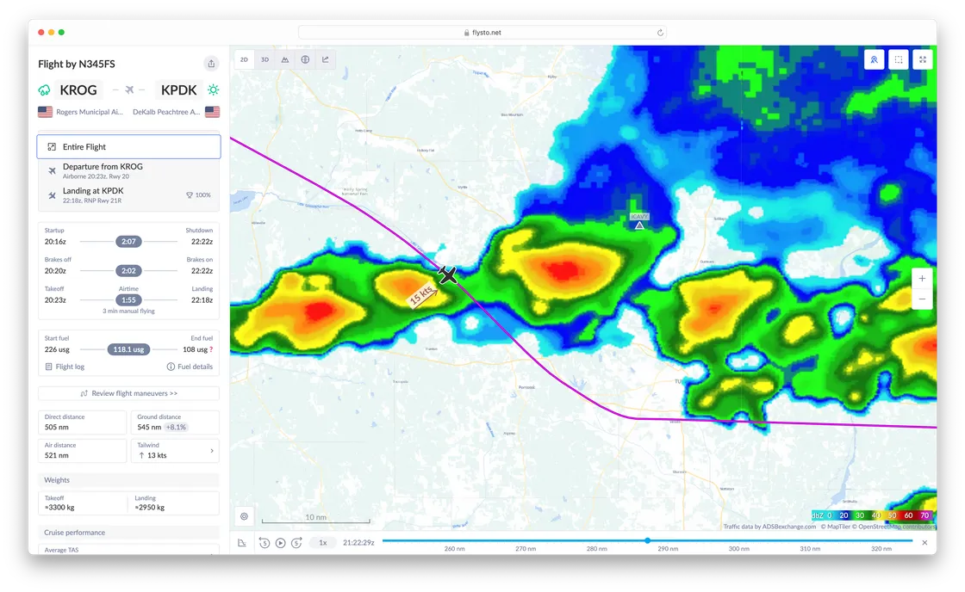Click the flysto.net address bar
The height and width of the screenshot is (592, 965).
[482, 33]
